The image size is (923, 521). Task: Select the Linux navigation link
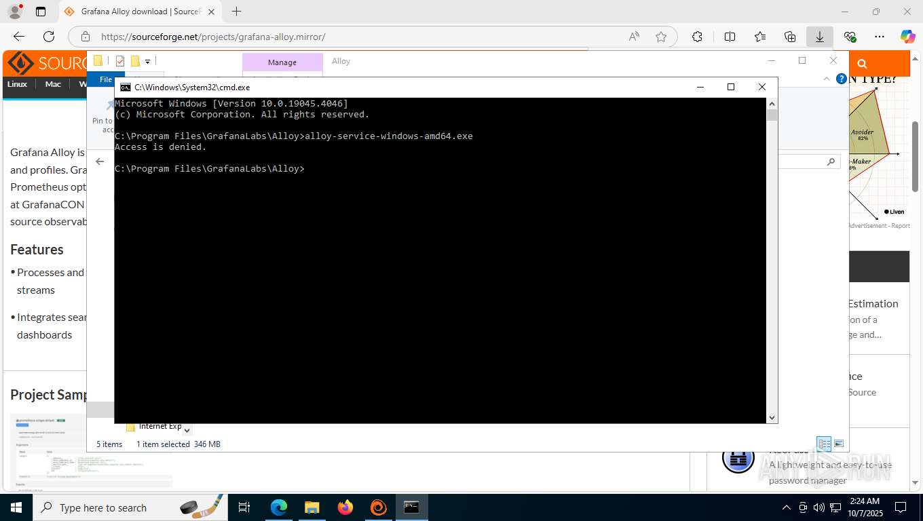tap(17, 84)
